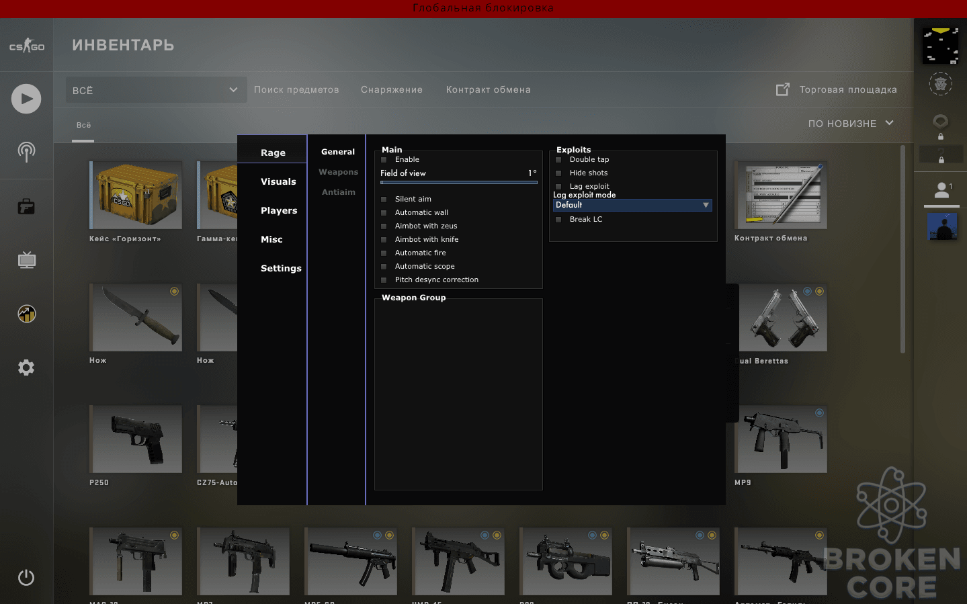Click the Play button icon in sidebar
The width and height of the screenshot is (967, 604).
tap(26, 99)
